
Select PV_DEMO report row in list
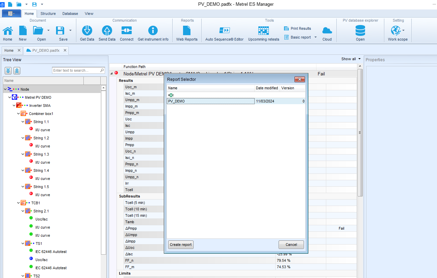tap(210, 101)
